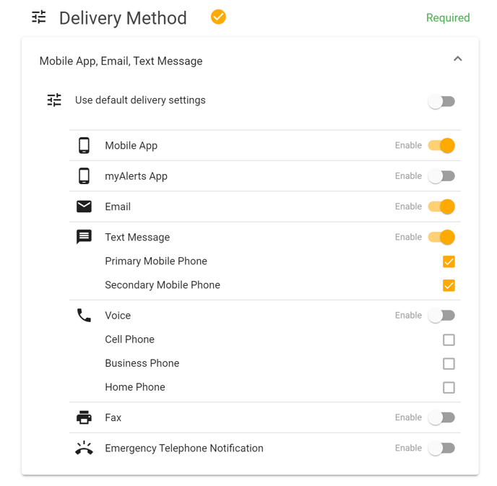Turn on Use default delivery settings switch
The image size is (497, 486).
[441, 102]
